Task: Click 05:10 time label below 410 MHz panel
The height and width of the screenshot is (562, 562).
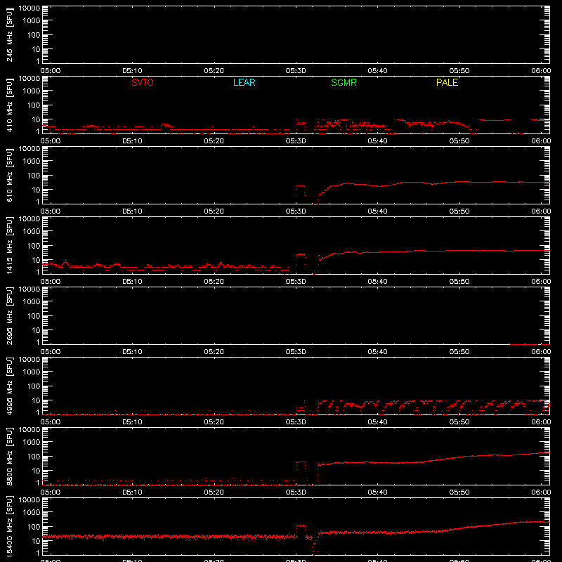Action: click(132, 141)
